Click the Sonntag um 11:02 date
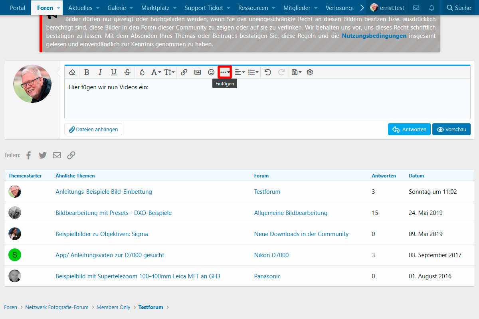 click(x=433, y=192)
